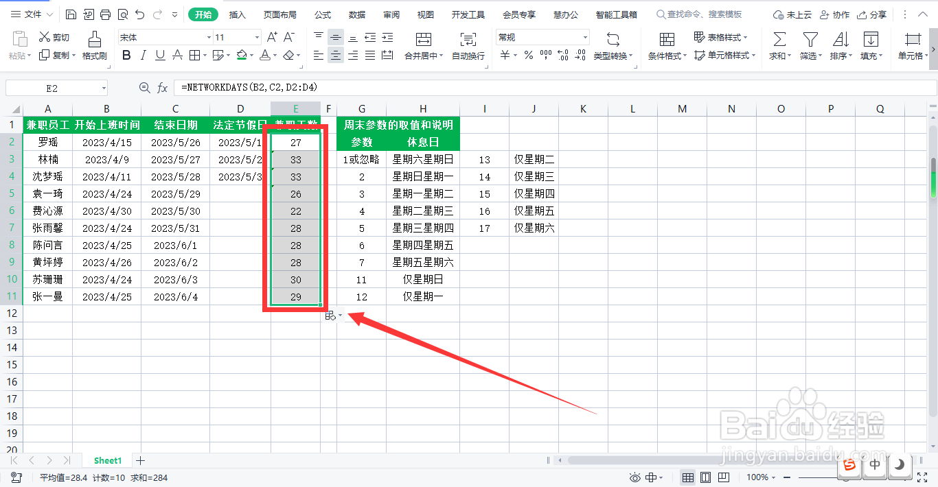938x487 pixels.
Task: Open the font name combo box 宋体
Action: [x=165, y=38]
